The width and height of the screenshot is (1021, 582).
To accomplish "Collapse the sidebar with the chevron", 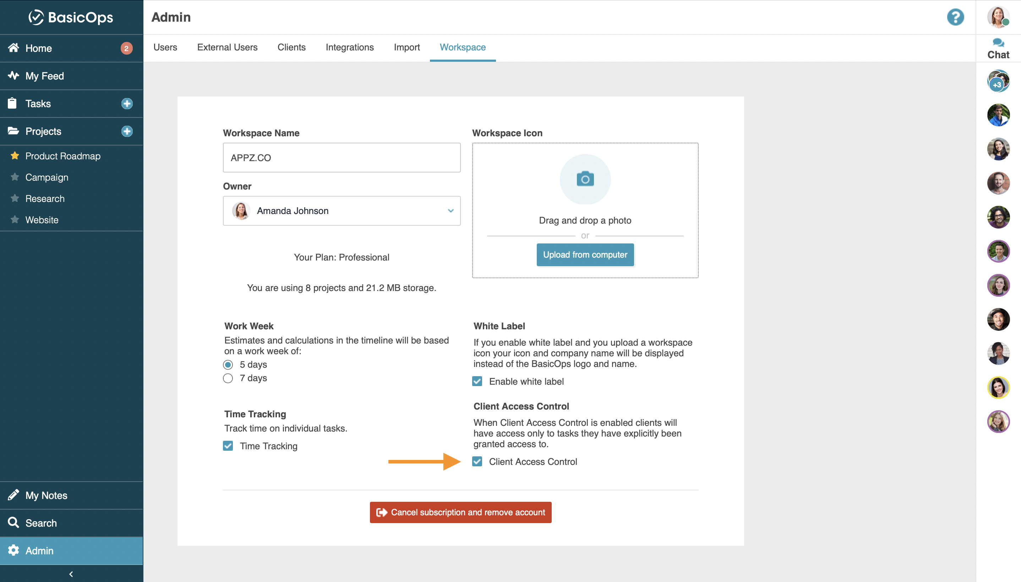I will point(71,574).
